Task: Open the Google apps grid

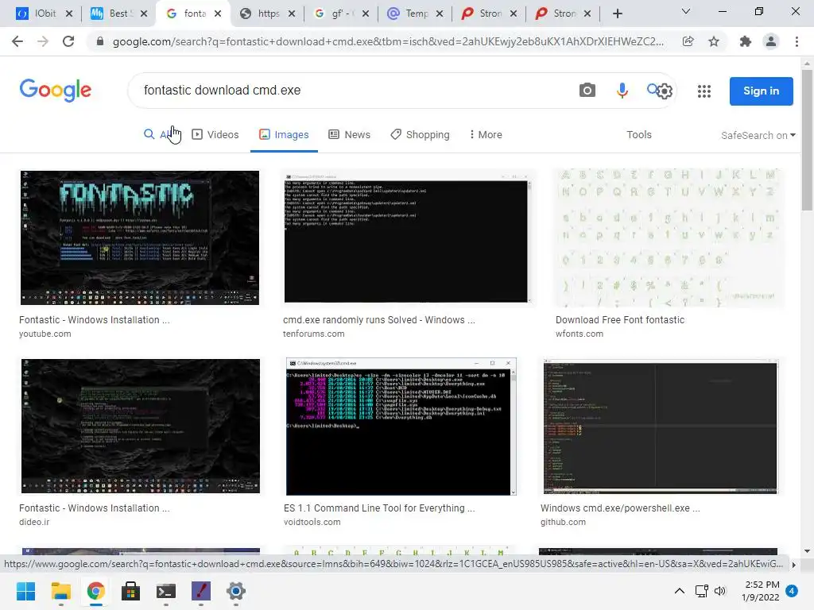Action: [x=704, y=91]
